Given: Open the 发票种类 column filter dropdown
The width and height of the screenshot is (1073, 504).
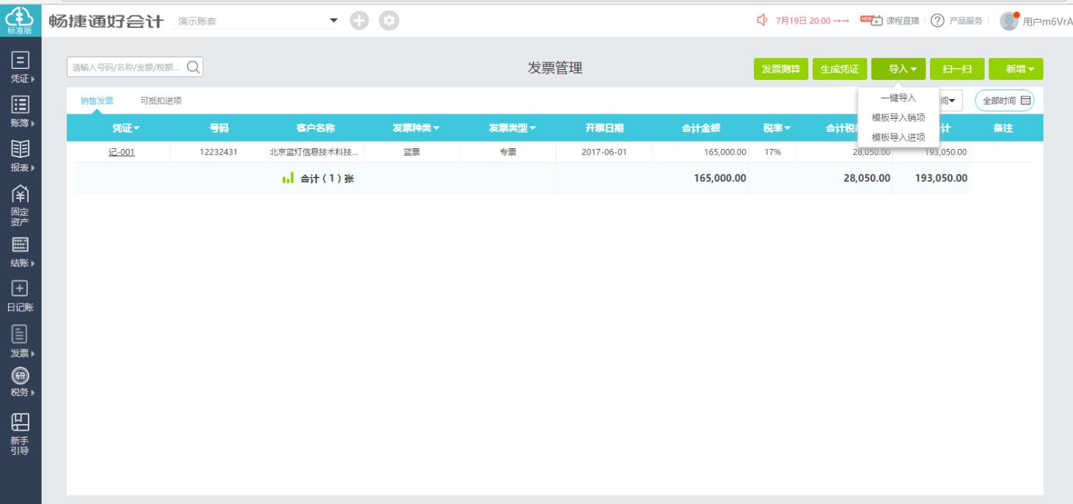Looking at the screenshot, I should click(416, 128).
